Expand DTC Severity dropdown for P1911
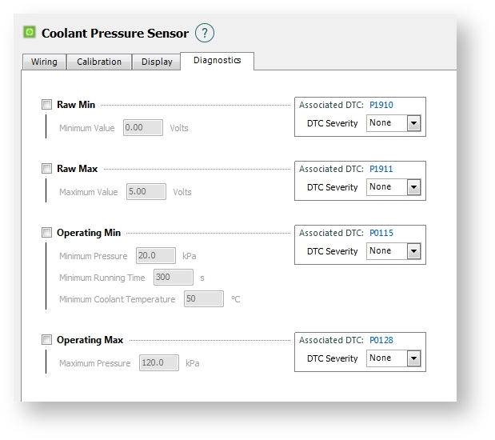 point(413,187)
